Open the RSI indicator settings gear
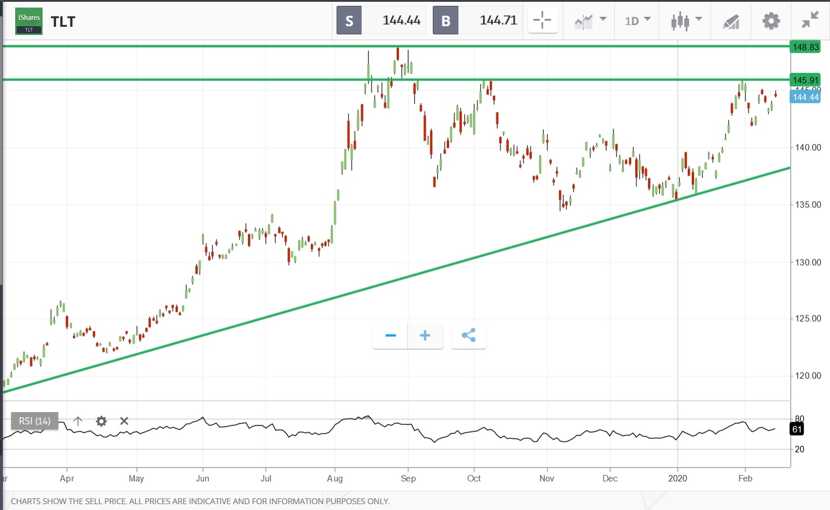Viewport: 830px width, 510px height. (x=101, y=421)
